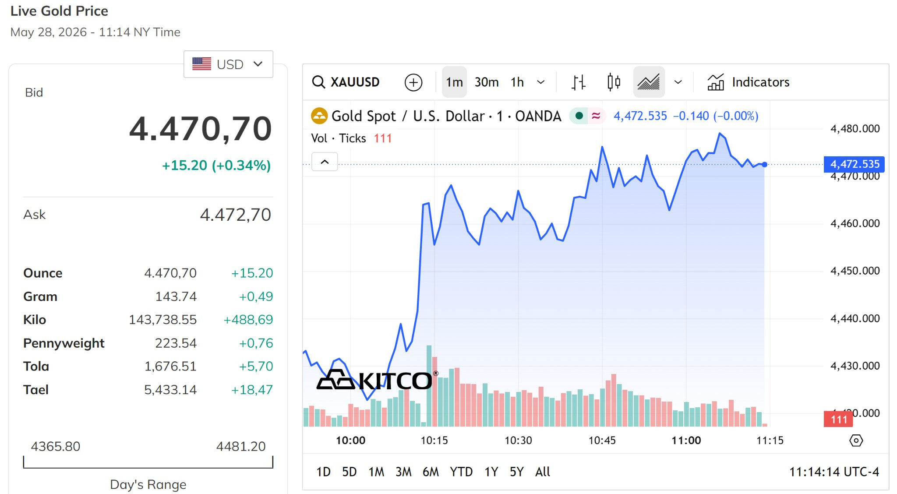Open the USD currency dropdown
The height and width of the screenshot is (494, 897).
point(228,64)
